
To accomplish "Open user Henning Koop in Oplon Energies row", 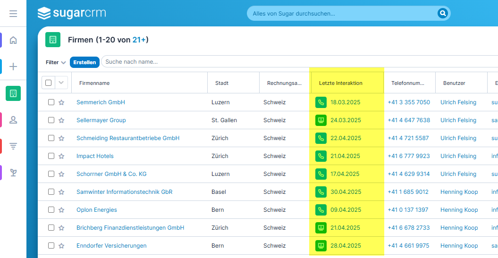I will tap(459, 210).
